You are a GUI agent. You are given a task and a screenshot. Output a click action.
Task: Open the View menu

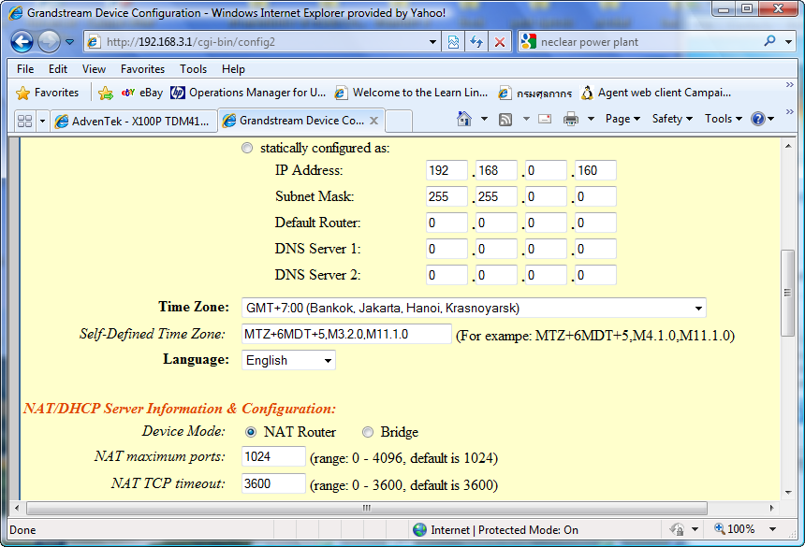coord(94,68)
